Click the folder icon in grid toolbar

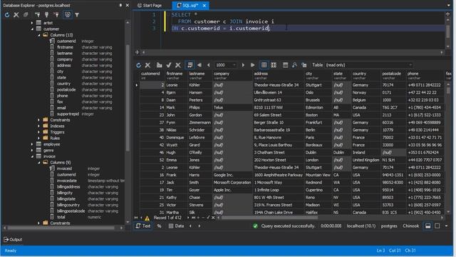[x=159, y=65]
